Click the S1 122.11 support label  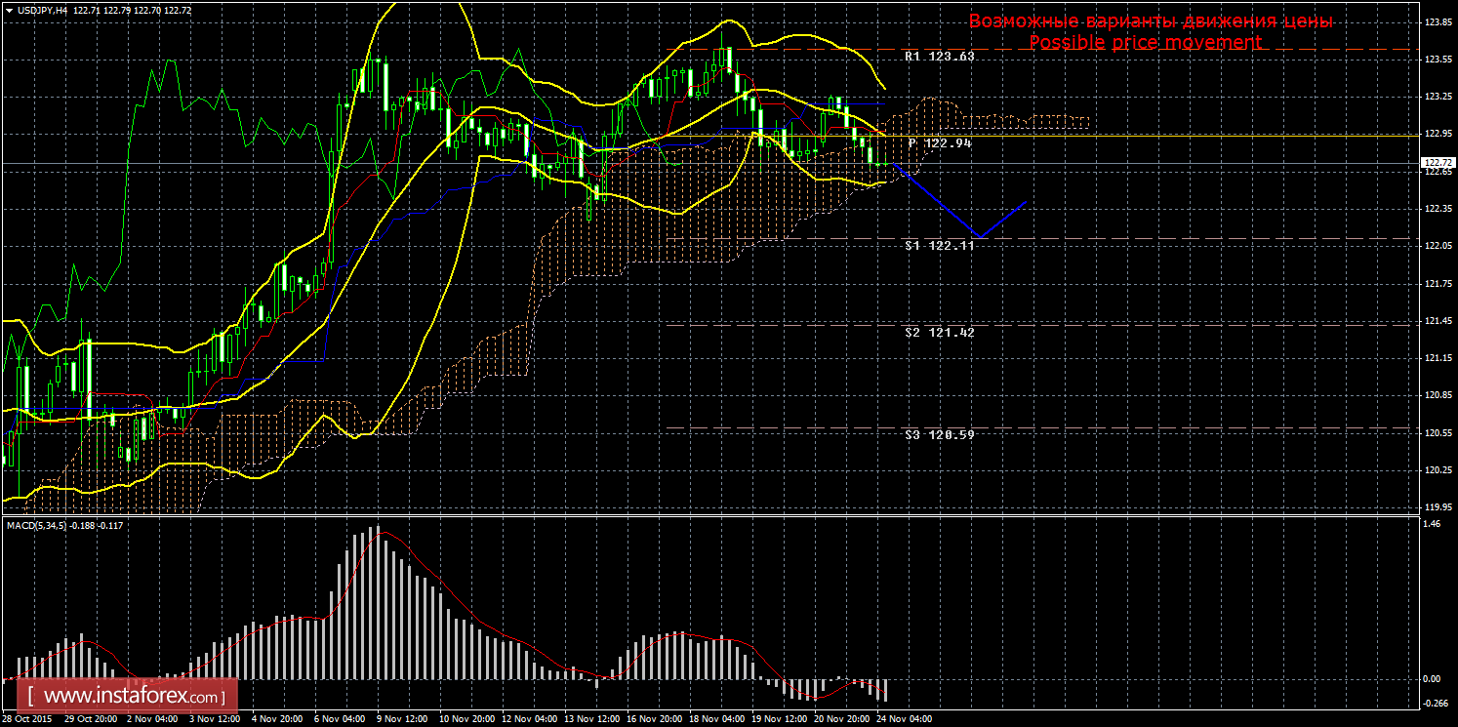click(x=939, y=246)
